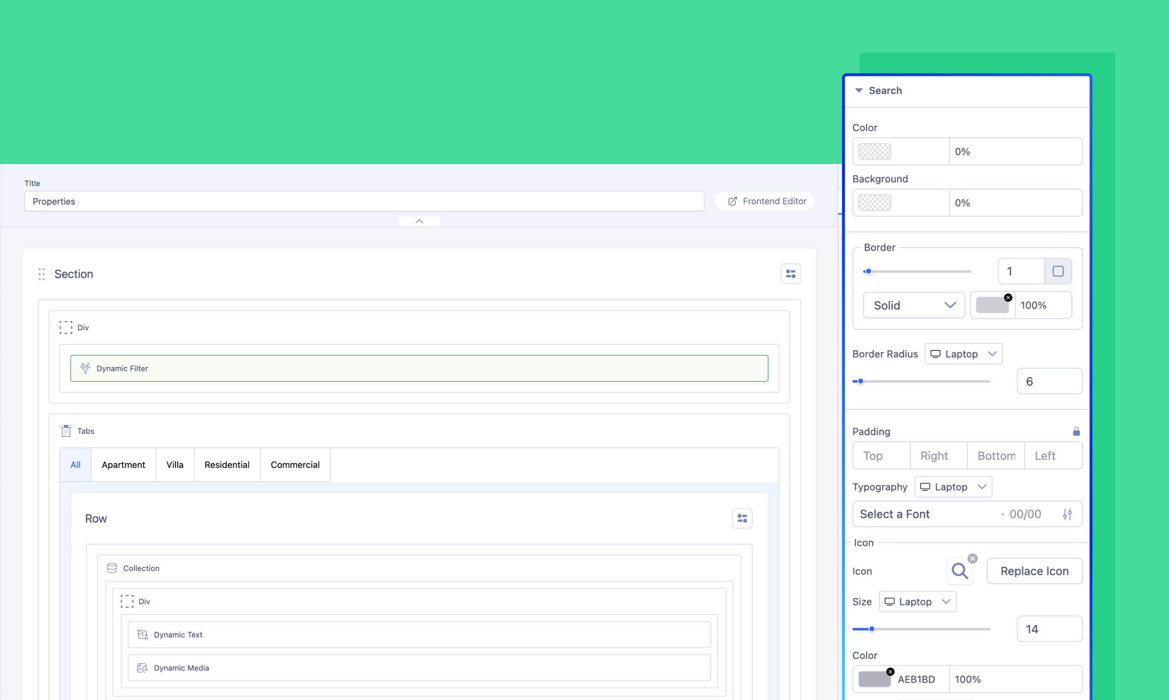This screenshot has height=700, width=1169.
Task: Open the Border Radius Laptop device dropdown
Action: pyautogui.click(x=963, y=354)
